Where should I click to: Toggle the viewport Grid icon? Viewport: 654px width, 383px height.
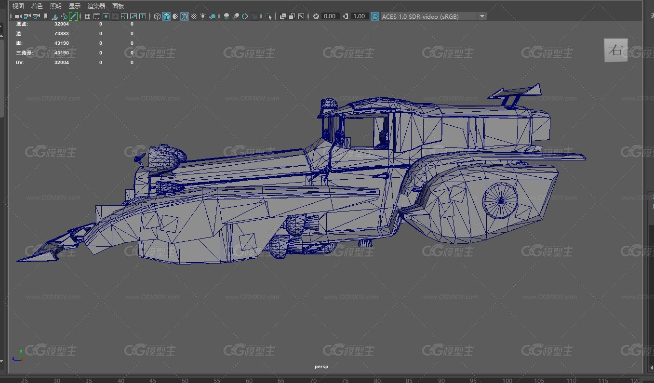coord(88,16)
